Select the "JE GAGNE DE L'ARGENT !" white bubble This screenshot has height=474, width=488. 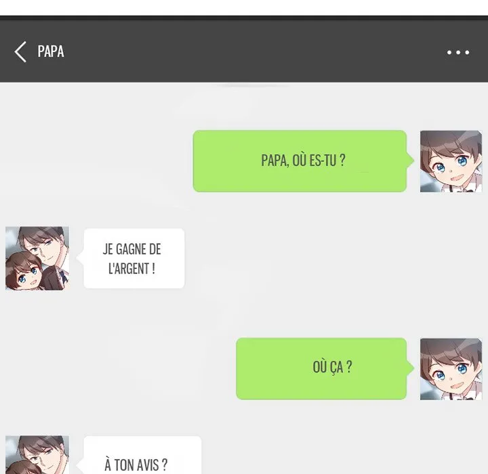(x=134, y=258)
